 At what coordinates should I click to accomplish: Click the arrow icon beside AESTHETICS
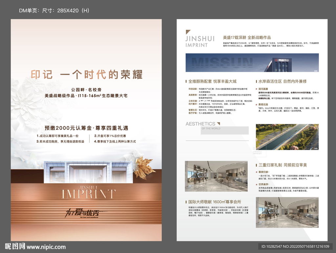(218, 124)
